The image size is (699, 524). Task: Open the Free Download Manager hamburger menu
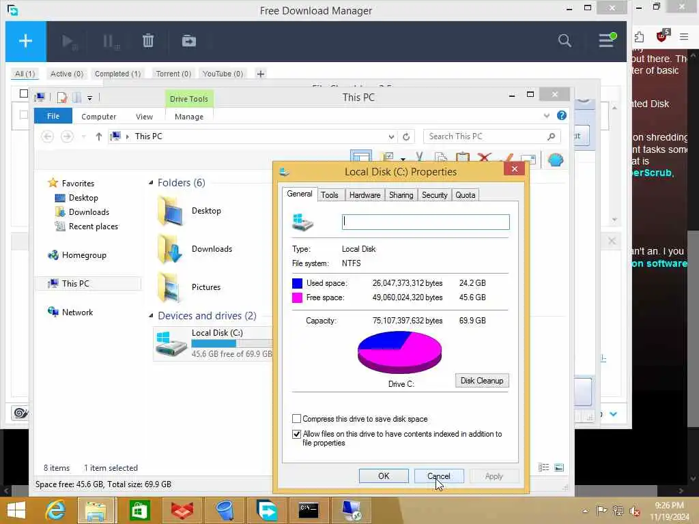pyautogui.click(x=607, y=40)
